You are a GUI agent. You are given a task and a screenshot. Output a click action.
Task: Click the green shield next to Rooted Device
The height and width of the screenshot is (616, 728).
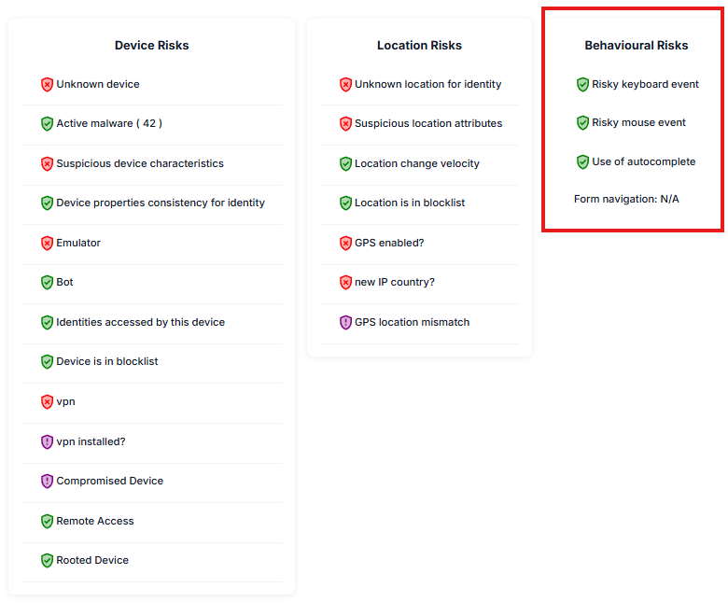47,560
